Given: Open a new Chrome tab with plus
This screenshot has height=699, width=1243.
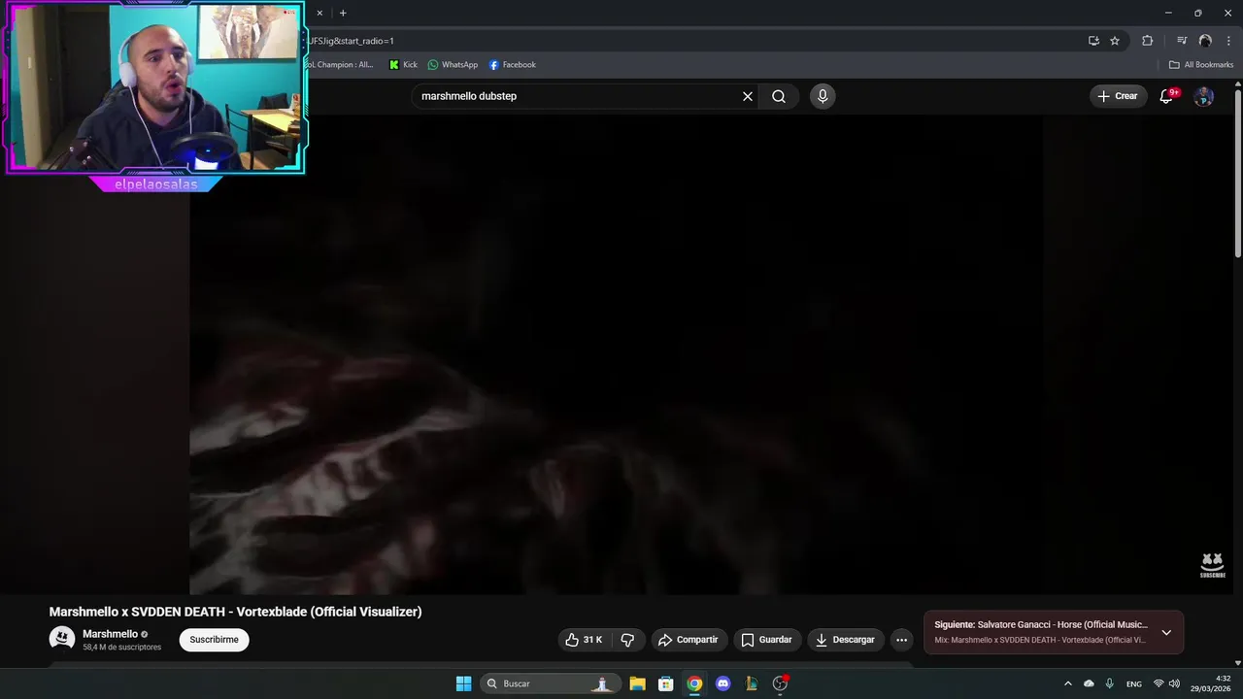Looking at the screenshot, I should click(x=343, y=13).
